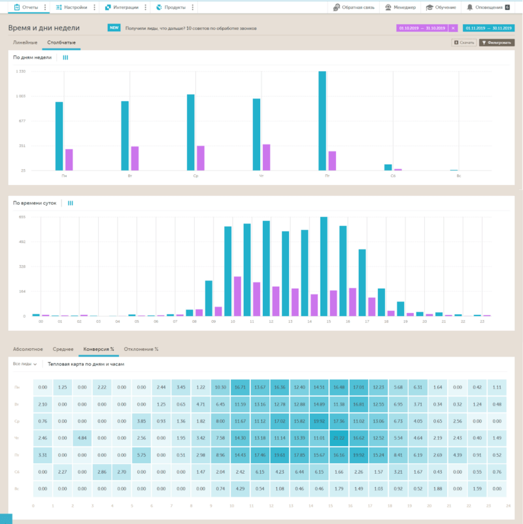Viewport: 523px width, 524px height.
Task: Click the Менеджер manager icon
Action: (388, 7)
